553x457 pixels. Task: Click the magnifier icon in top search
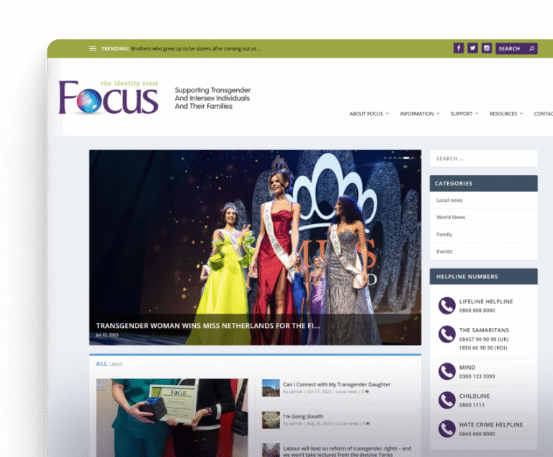click(x=532, y=48)
